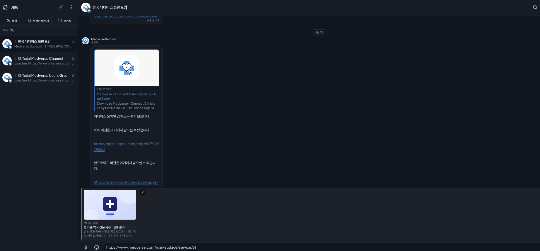Click the iOS 버전은 여기에서 message line

[122, 130]
